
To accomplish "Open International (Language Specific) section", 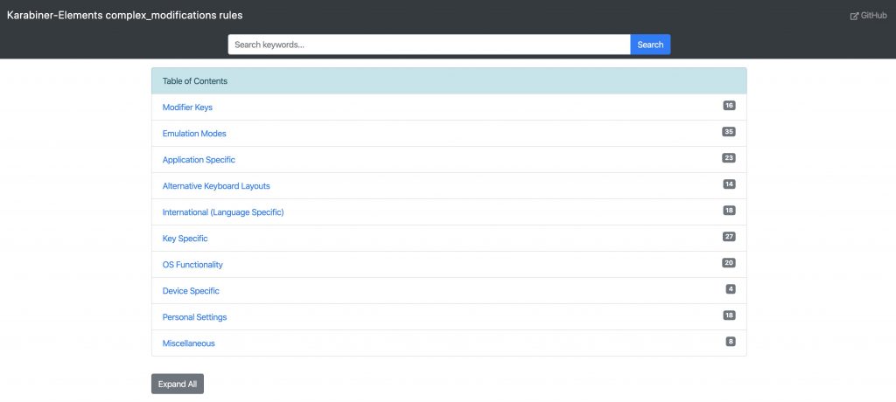I will (223, 212).
